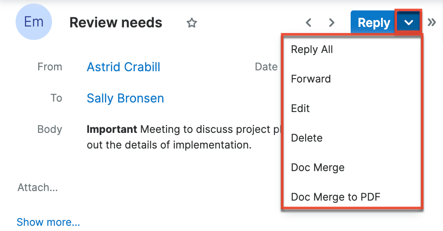Open Sally Bronsen recipient link
Viewport: 443px width, 231px height.
pyautogui.click(x=125, y=98)
